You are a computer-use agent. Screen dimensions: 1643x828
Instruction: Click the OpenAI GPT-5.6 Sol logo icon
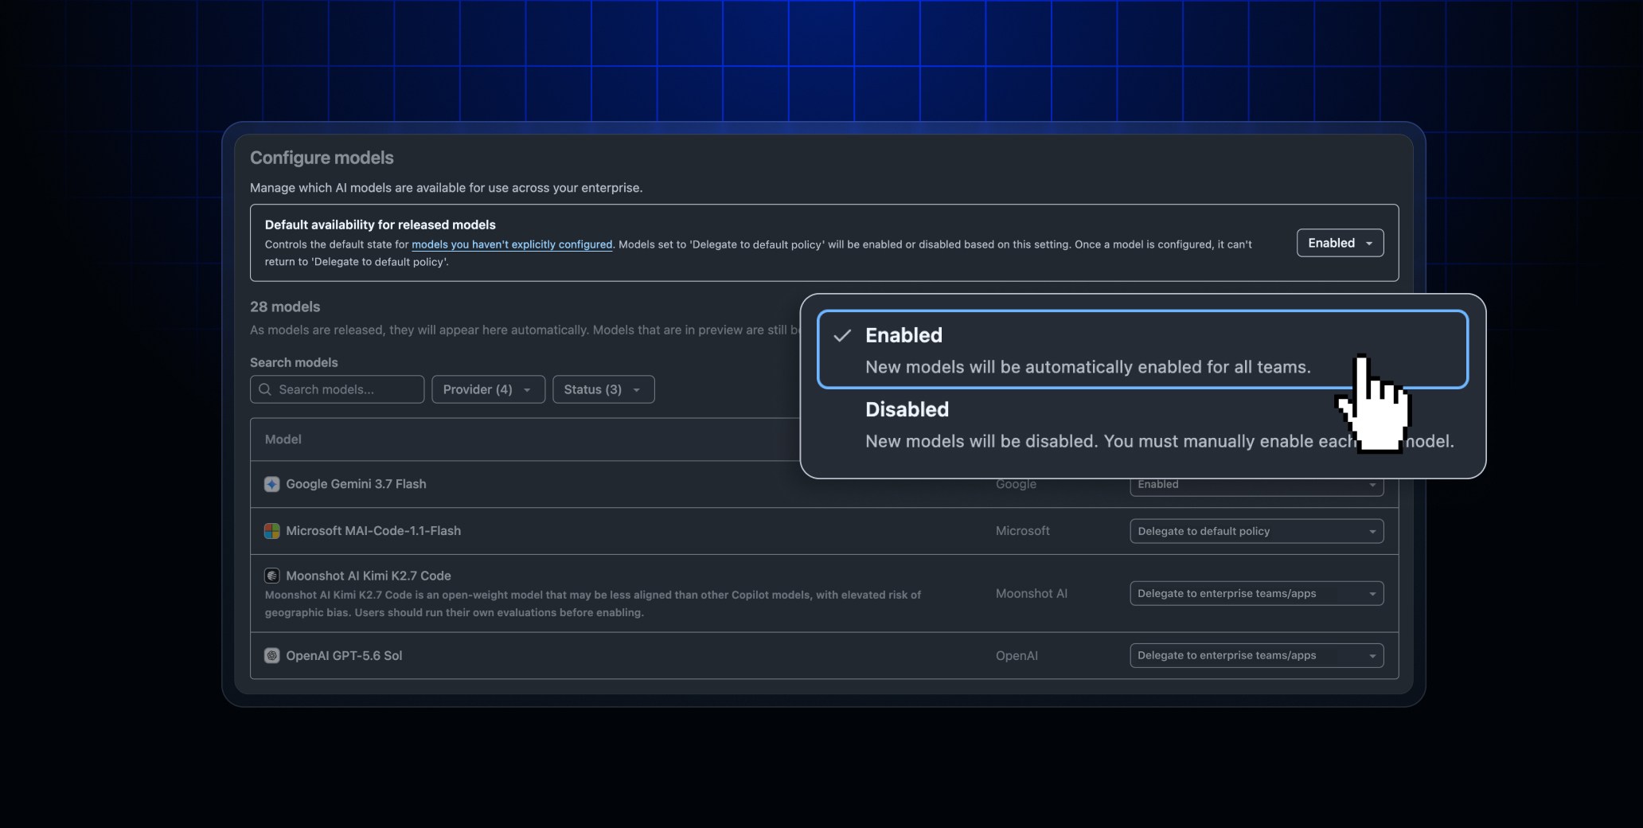(x=271, y=656)
